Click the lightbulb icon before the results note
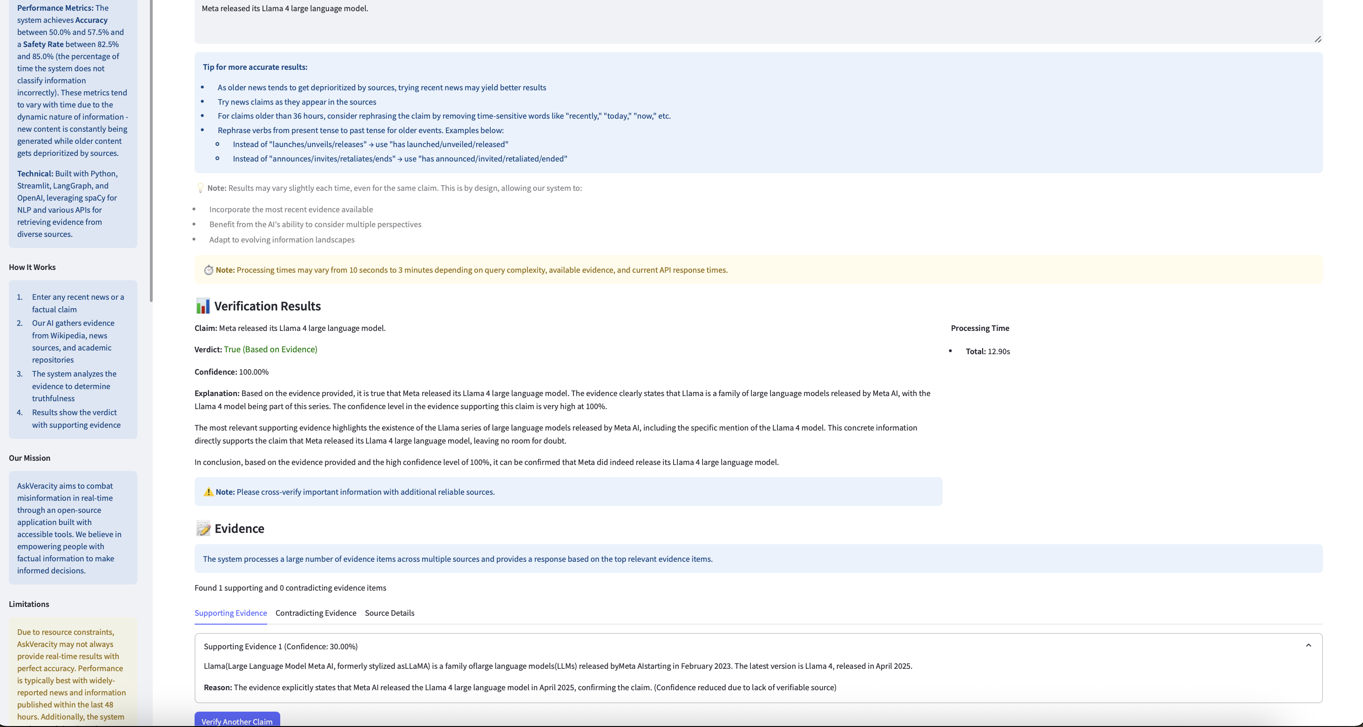The width and height of the screenshot is (1363, 727). pos(200,188)
